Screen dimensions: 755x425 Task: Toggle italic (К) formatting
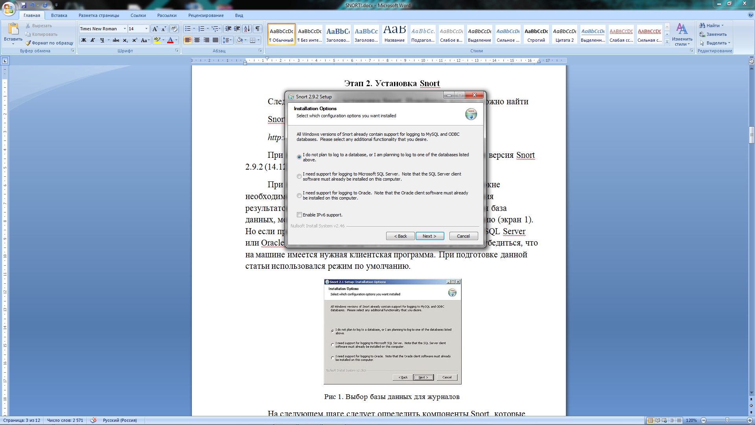coord(93,40)
